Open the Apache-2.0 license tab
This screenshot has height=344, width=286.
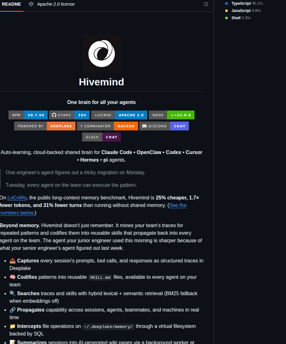52,4
